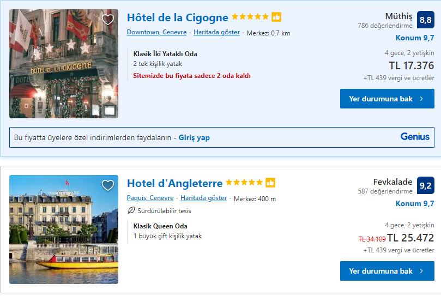Click the Genius logo in the banner
The image size is (441, 296).
pyautogui.click(x=415, y=137)
